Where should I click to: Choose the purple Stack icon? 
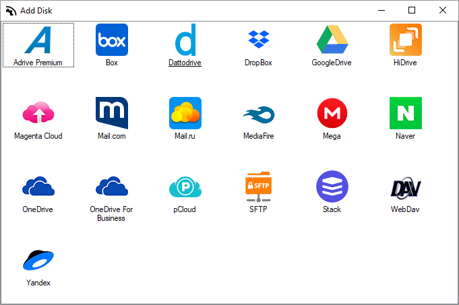click(332, 187)
